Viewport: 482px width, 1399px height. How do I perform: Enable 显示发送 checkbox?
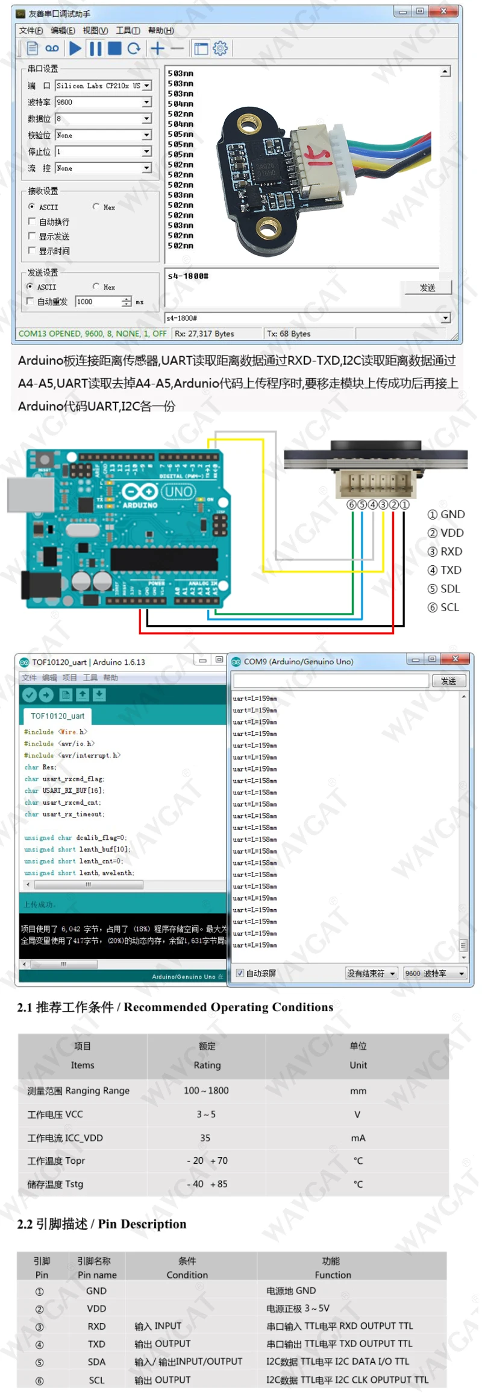(32, 236)
